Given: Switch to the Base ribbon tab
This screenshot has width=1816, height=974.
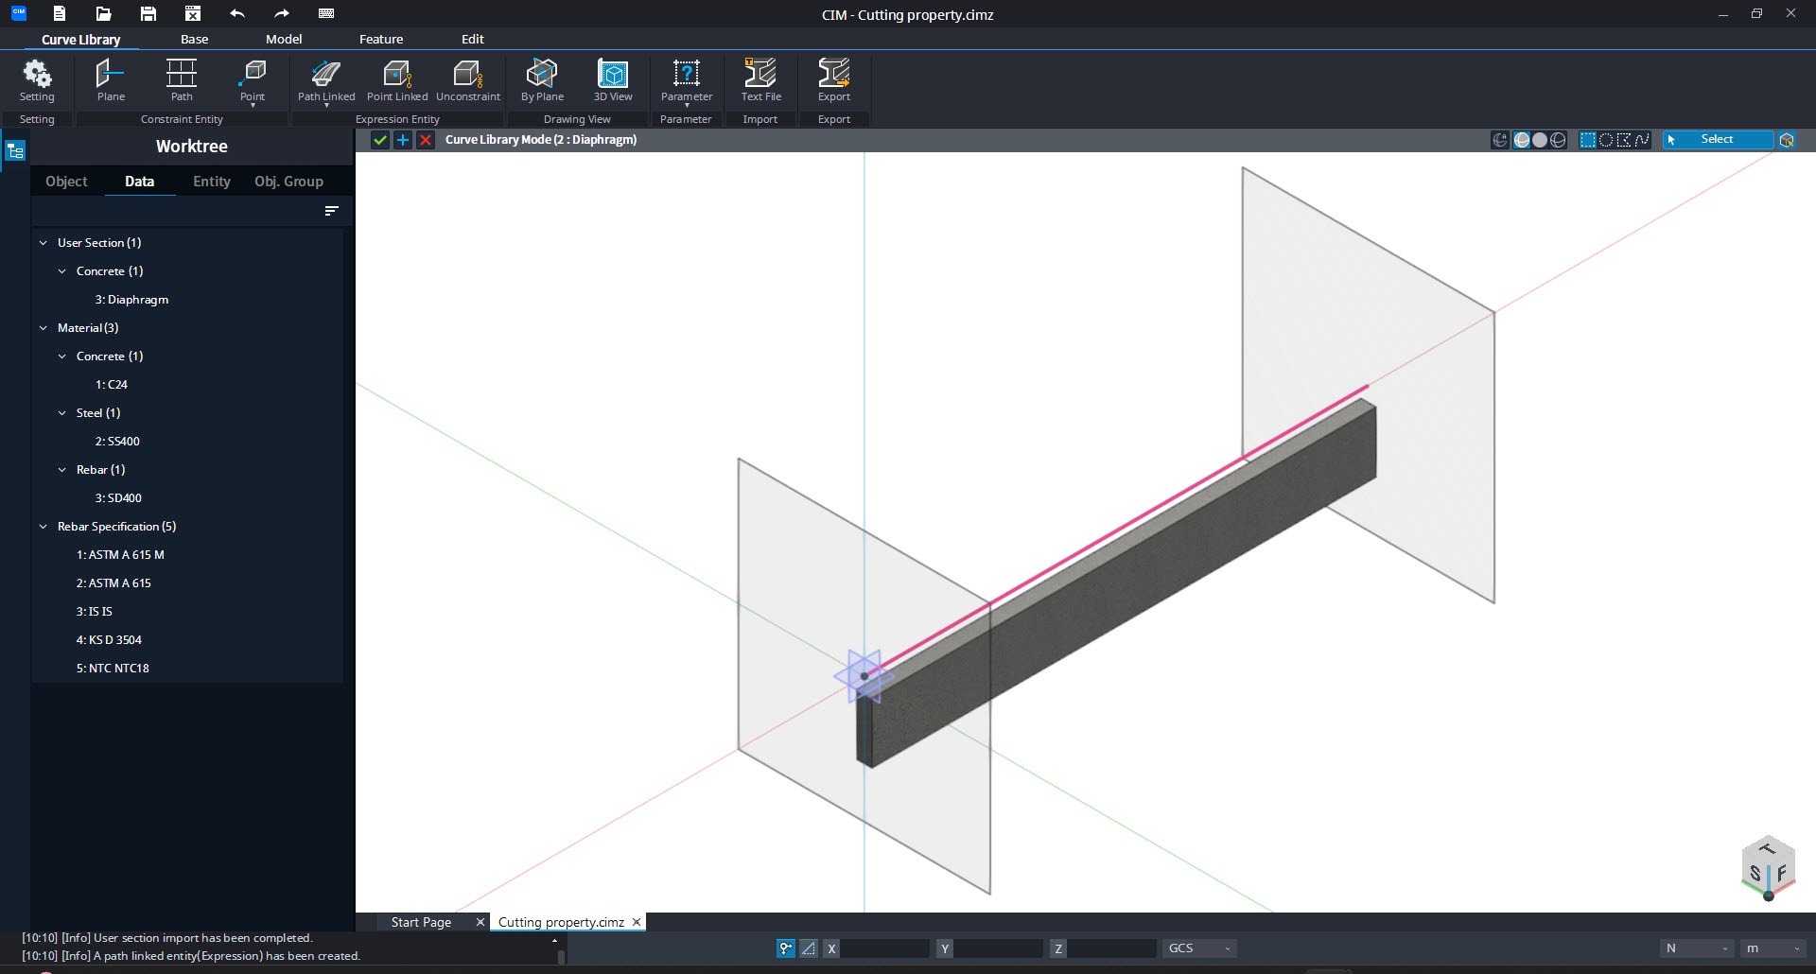Looking at the screenshot, I should click(194, 40).
